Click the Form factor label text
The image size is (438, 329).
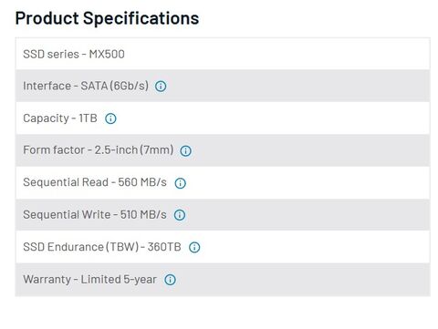54,150
